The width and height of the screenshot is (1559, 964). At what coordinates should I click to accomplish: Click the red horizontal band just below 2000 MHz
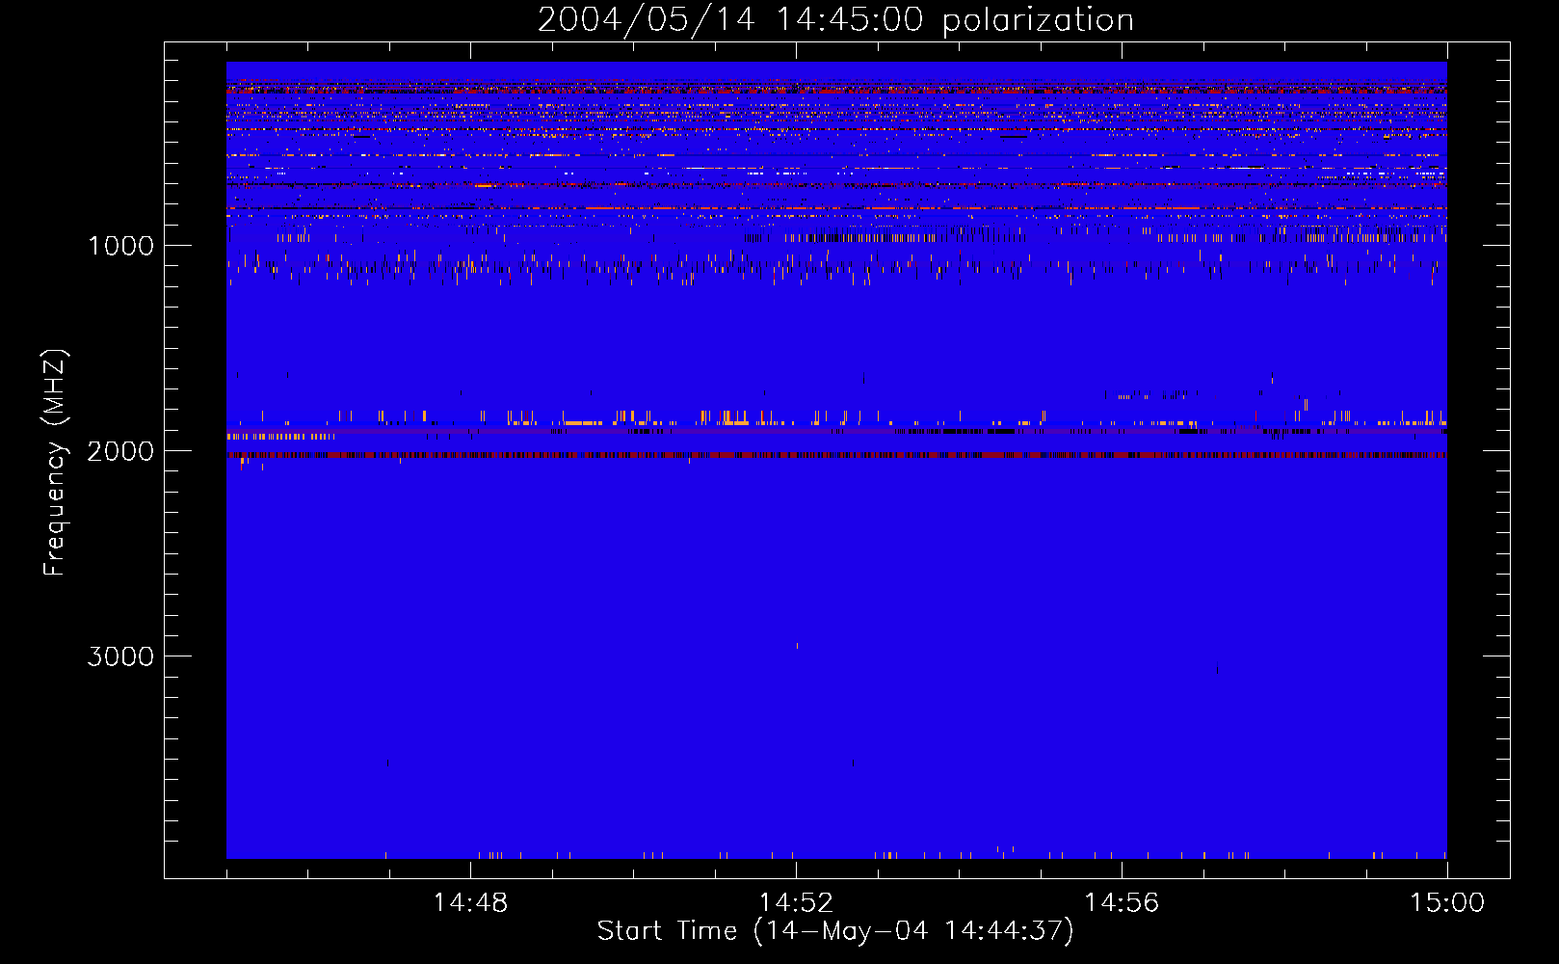tap(836, 455)
